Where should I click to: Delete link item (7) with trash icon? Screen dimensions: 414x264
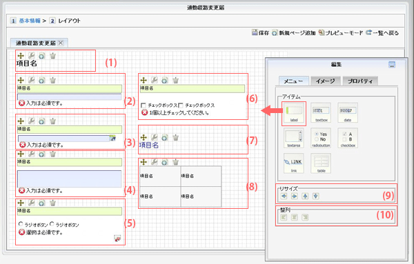[x=175, y=137]
